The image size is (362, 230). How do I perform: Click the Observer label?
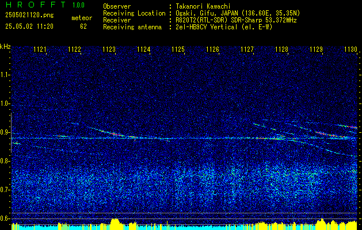pos(117,6)
